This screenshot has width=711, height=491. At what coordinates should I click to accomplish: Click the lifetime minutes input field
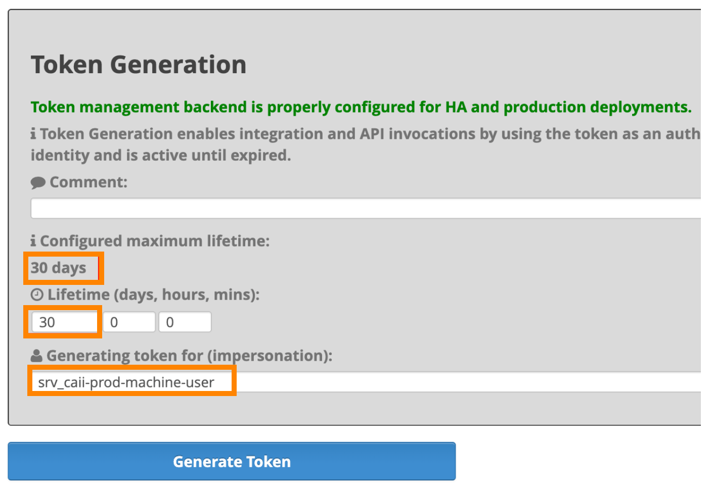[185, 322]
